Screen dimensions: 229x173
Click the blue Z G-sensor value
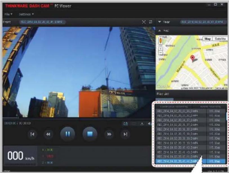(48, 162)
